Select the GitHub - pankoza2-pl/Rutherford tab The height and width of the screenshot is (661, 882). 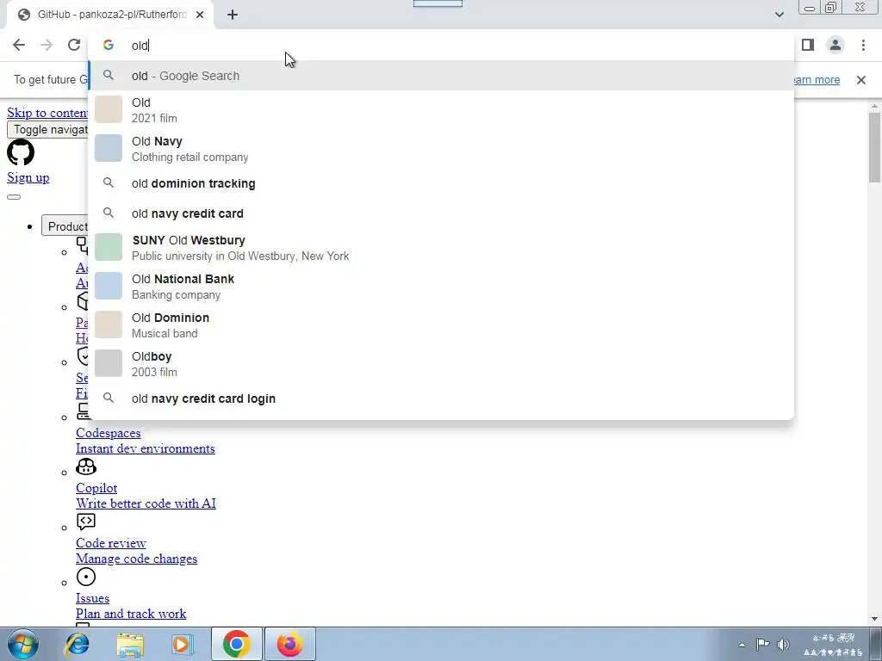[110, 15]
